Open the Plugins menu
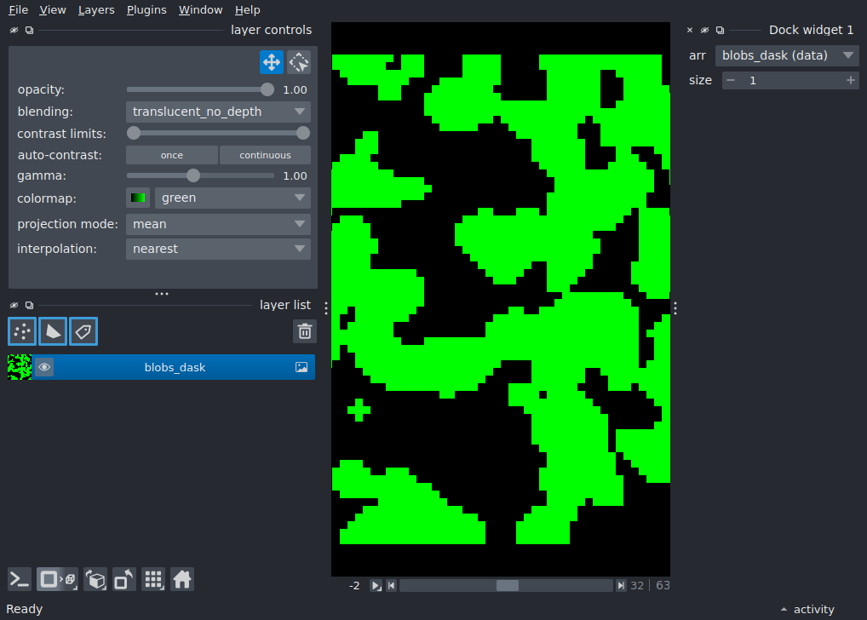The height and width of the screenshot is (620, 867). pos(146,10)
